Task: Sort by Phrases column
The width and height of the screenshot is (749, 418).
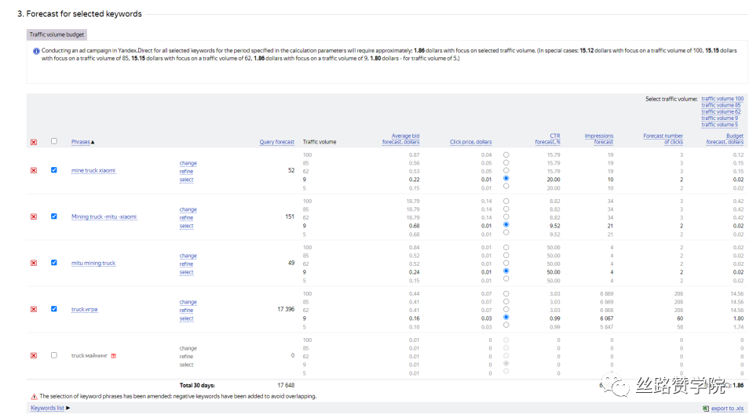Action: pyautogui.click(x=82, y=142)
